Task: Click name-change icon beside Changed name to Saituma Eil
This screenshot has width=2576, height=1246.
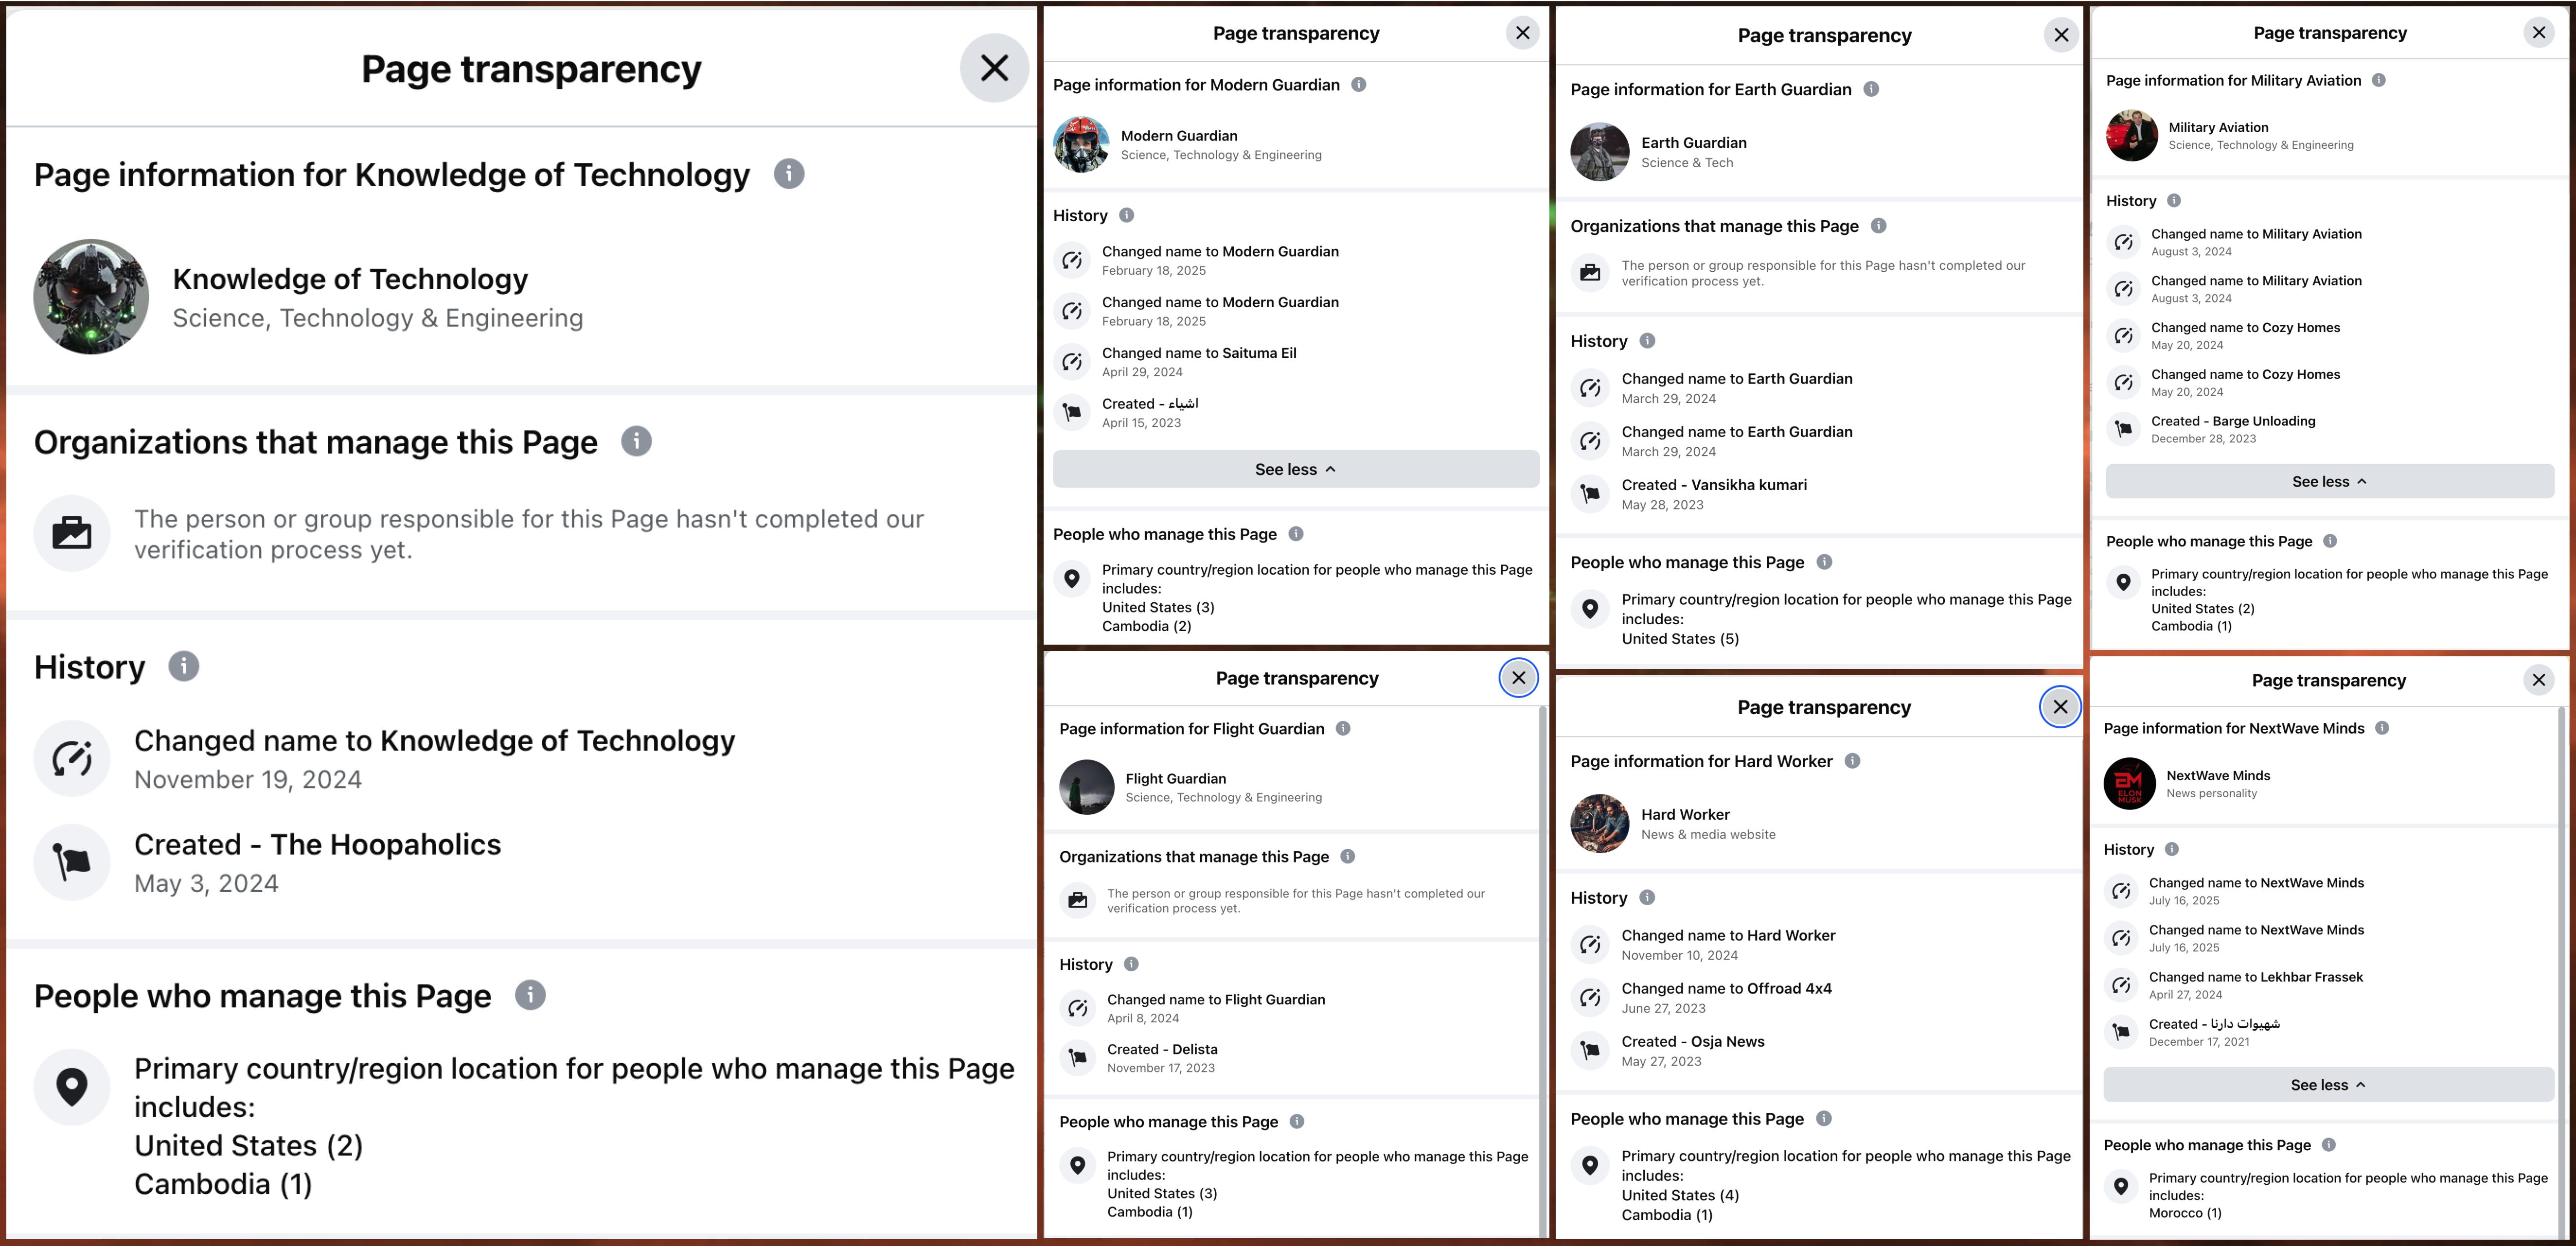Action: click(1072, 361)
